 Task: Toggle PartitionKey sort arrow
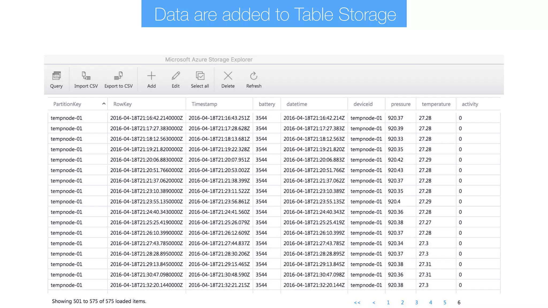(104, 104)
